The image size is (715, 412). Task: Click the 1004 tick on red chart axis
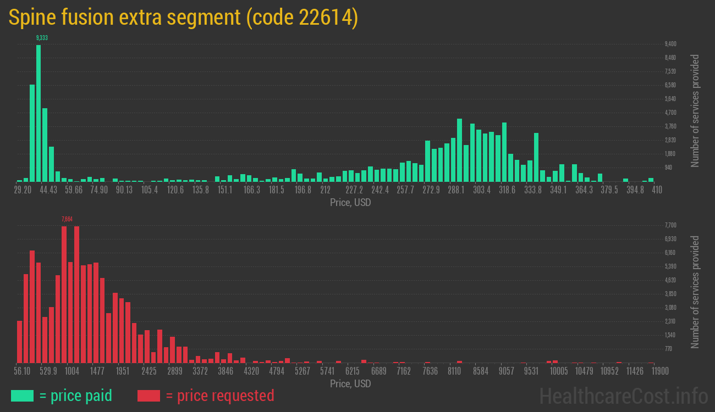[72, 371]
